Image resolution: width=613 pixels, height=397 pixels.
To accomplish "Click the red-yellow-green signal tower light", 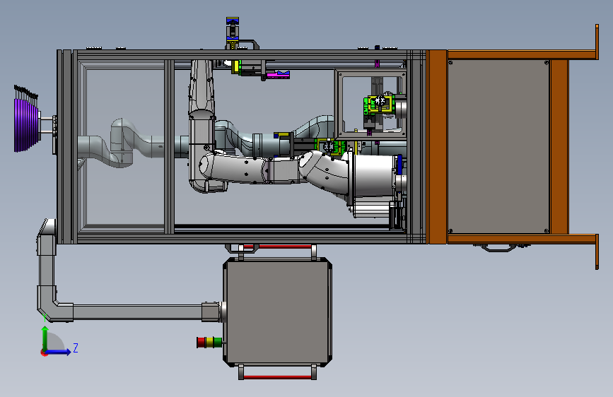I will point(209,343).
